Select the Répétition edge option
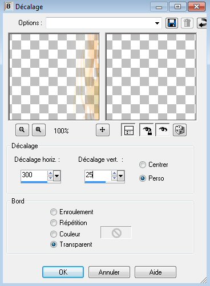This screenshot has width=210, height=286. click(54, 223)
